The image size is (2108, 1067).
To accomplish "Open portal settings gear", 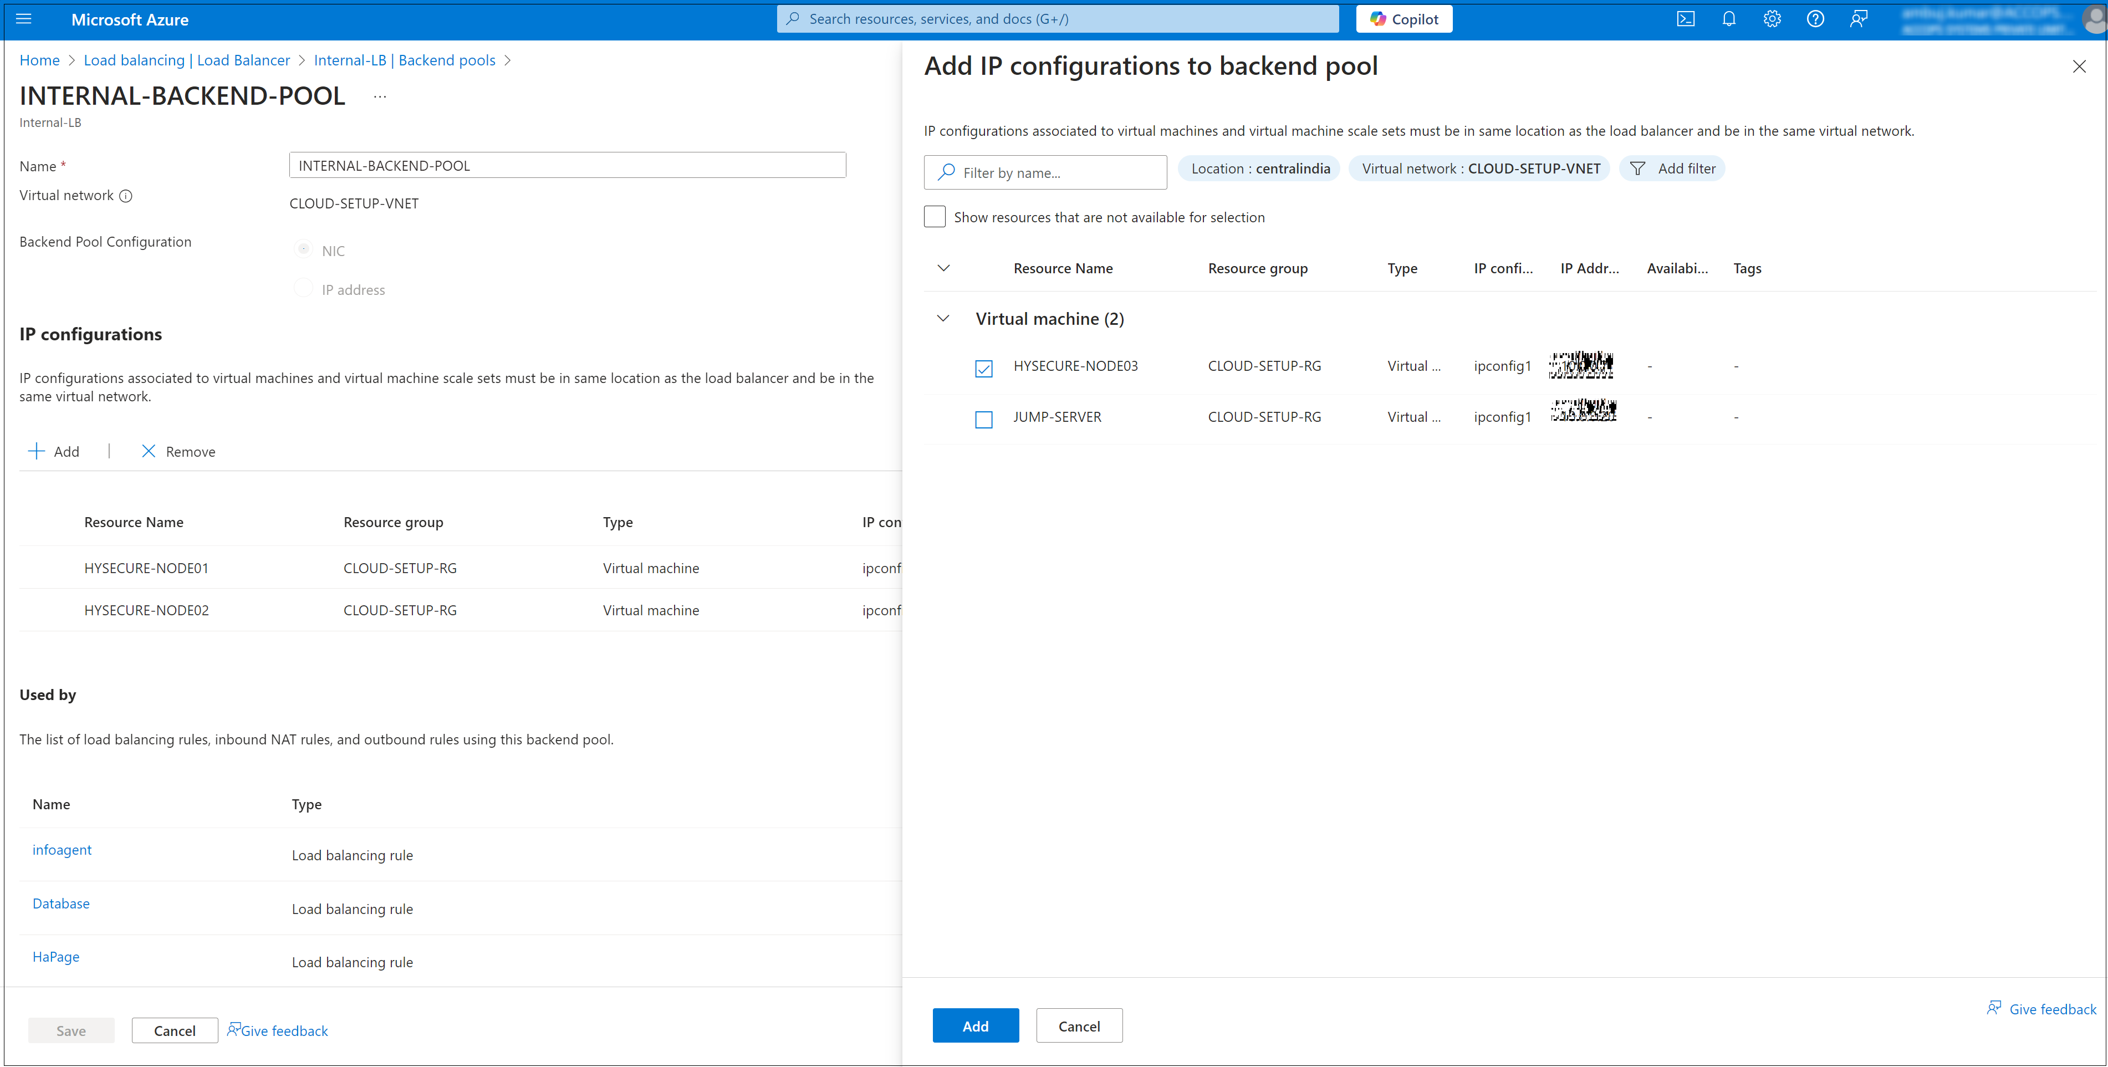I will tap(1772, 19).
